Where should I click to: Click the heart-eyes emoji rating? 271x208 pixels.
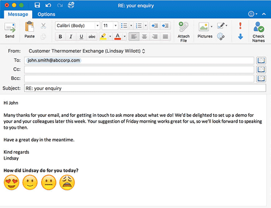[x=12, y=182]
